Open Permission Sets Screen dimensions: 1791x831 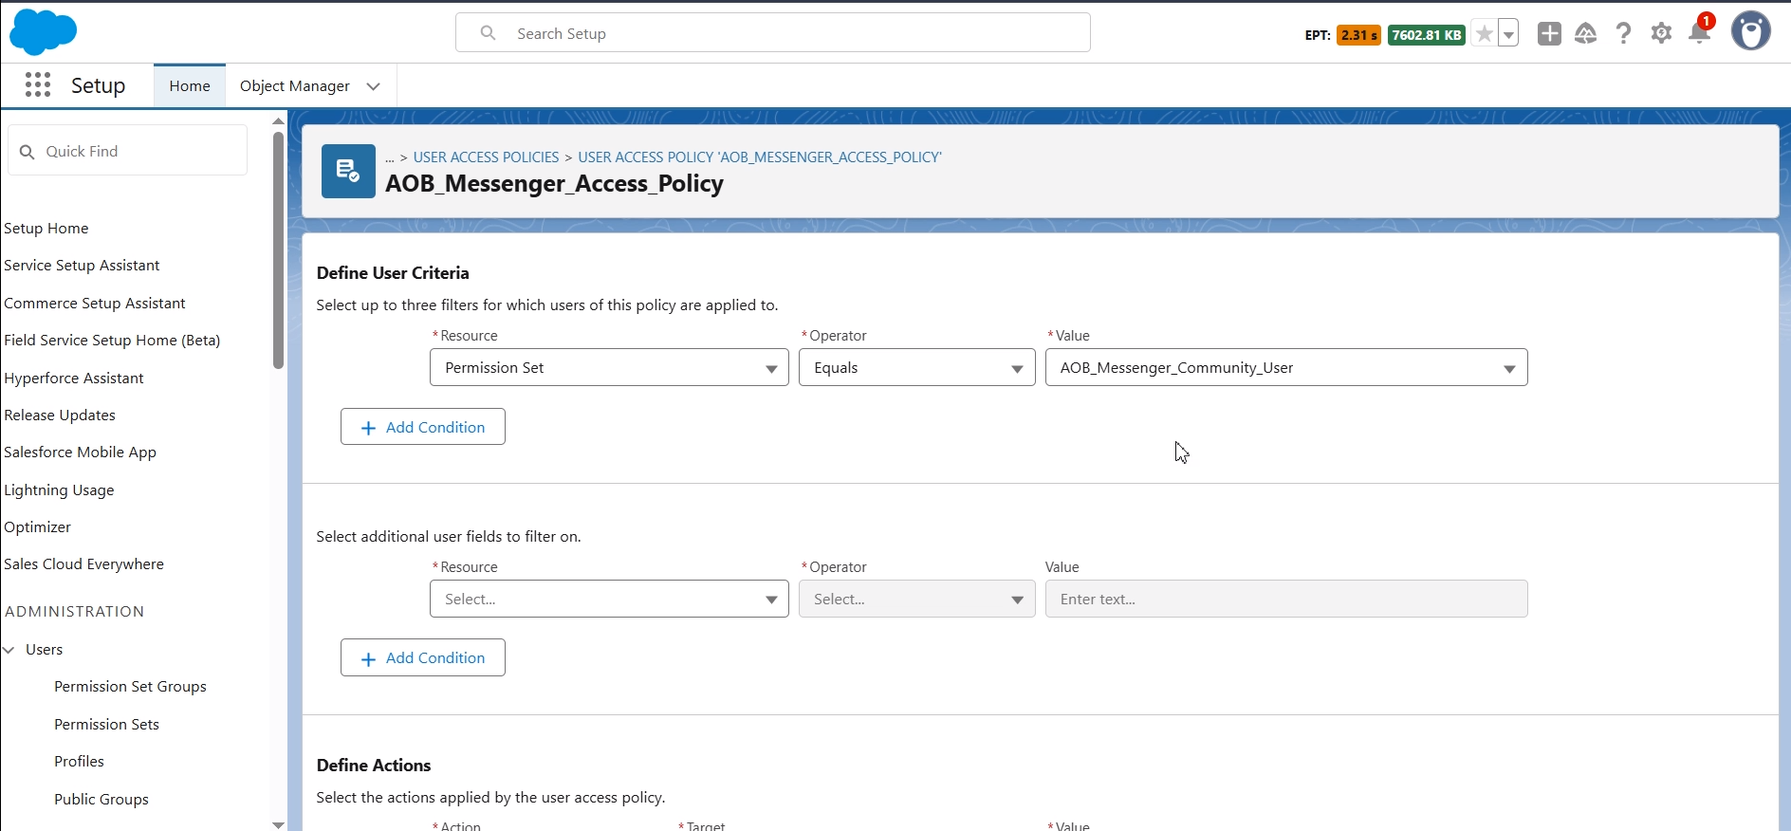tap(106, 725)
